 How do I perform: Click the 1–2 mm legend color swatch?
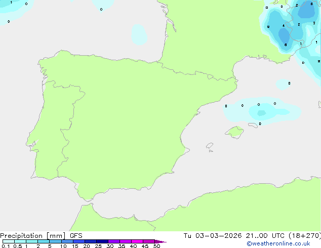tap(32, 241)
